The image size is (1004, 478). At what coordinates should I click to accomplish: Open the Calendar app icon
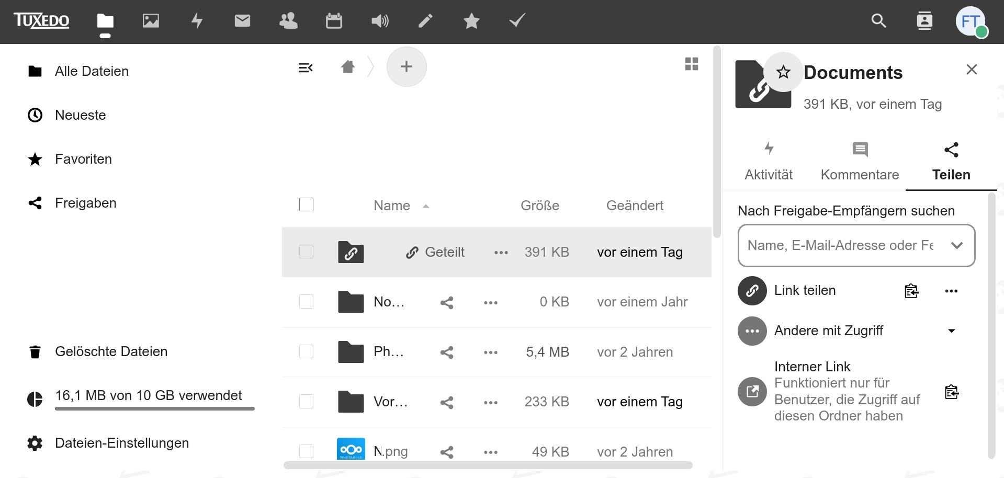334,21
